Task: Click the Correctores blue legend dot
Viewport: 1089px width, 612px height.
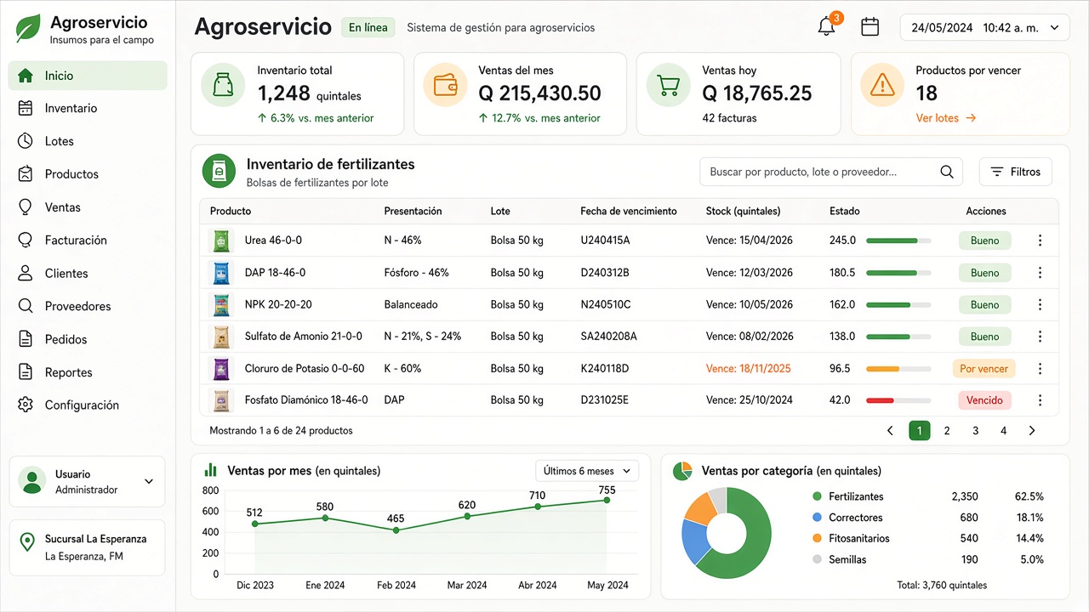Action: point(817,518)
